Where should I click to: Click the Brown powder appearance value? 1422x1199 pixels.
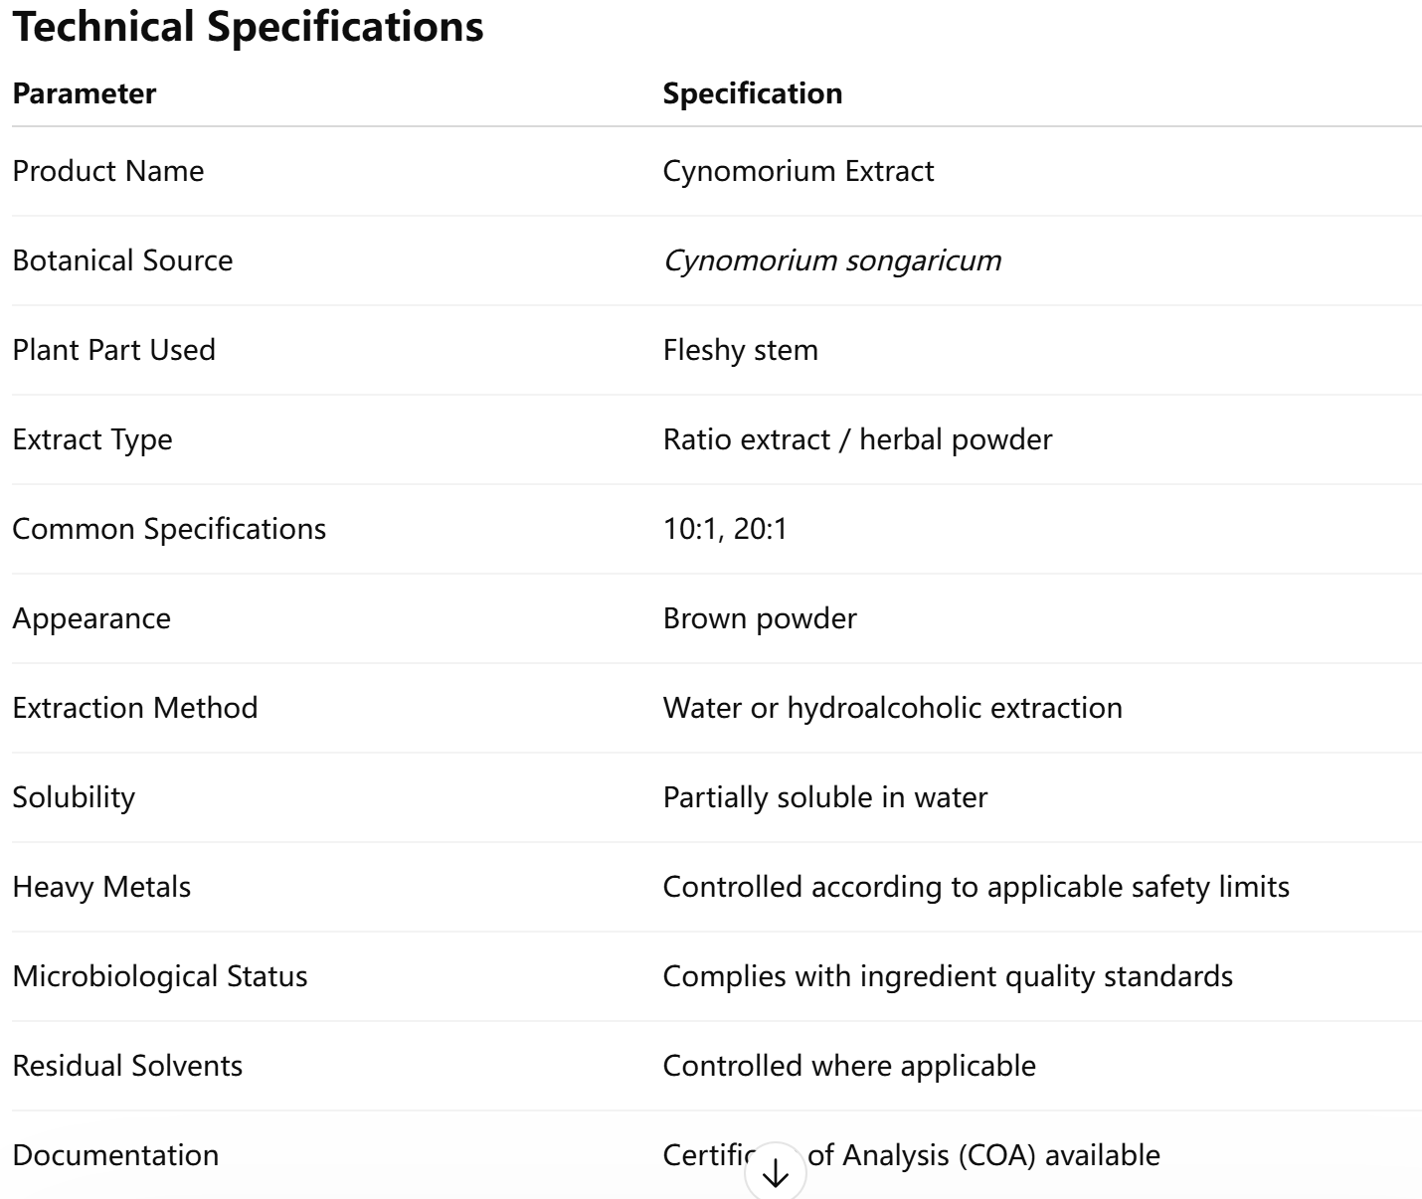[x=760, y=618]
